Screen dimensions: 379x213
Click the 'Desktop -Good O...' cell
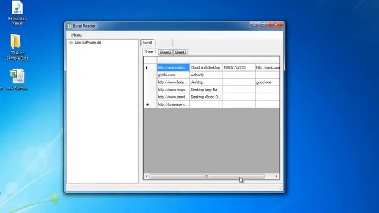pos(206,97)
